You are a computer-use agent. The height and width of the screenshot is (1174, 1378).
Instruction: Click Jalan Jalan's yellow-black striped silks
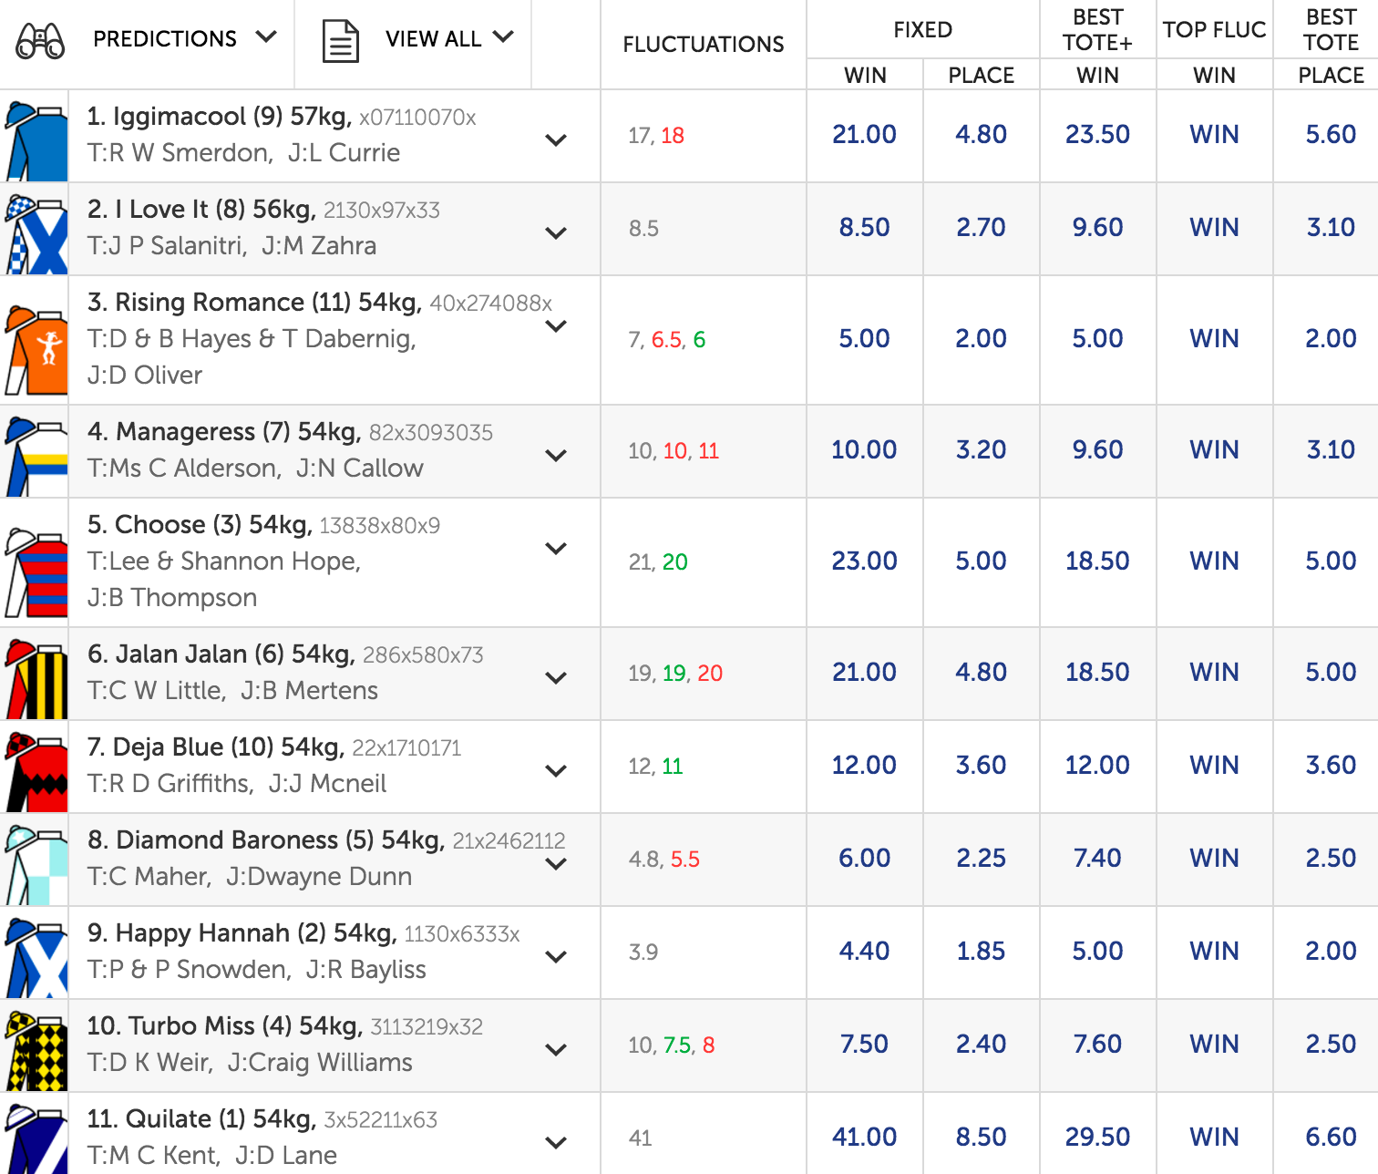[36, 679]
